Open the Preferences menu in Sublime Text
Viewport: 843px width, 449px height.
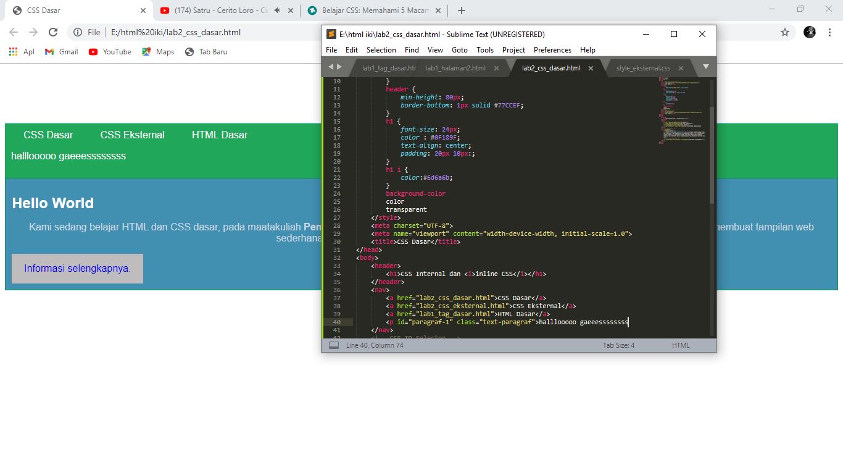(x=552, y=50)
